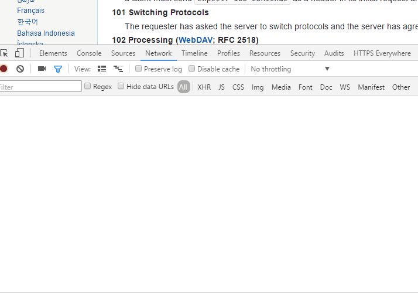Clear the network log
418x293 pixels.
tap(20, 69)
